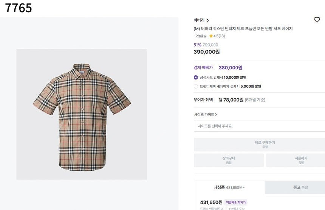Open the 버버리 brand chevron arrow

pyautogui.click(x=207, y=20)
